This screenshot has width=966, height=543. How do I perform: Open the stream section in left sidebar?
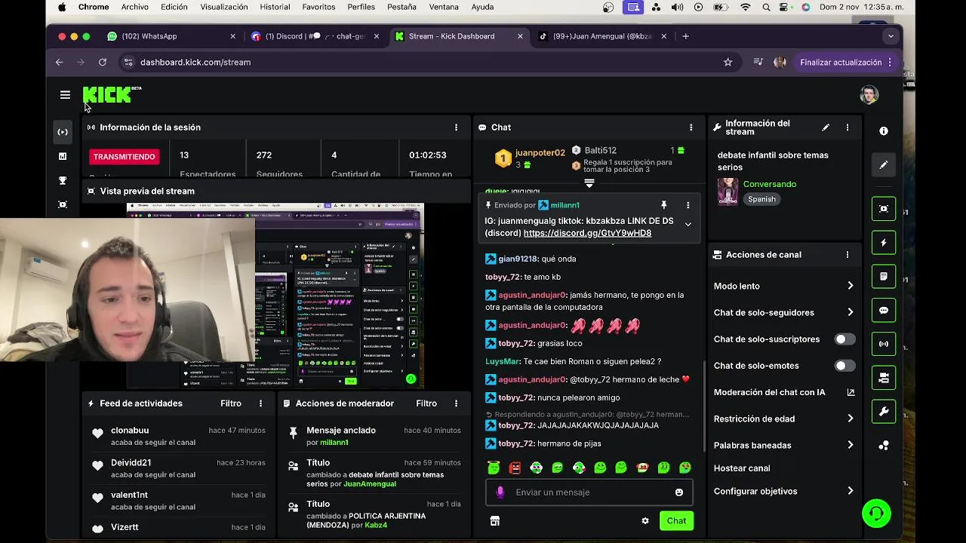point(63,132)
